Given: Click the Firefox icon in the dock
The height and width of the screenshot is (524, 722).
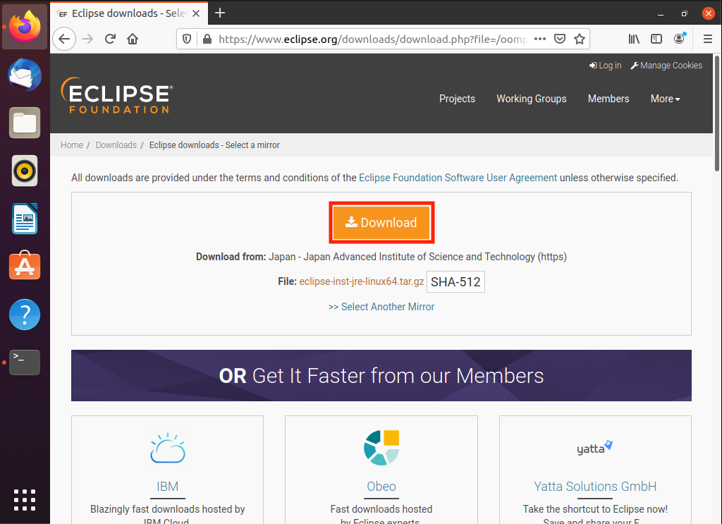Looking at the screenshot, I should [x=25, y=26].
